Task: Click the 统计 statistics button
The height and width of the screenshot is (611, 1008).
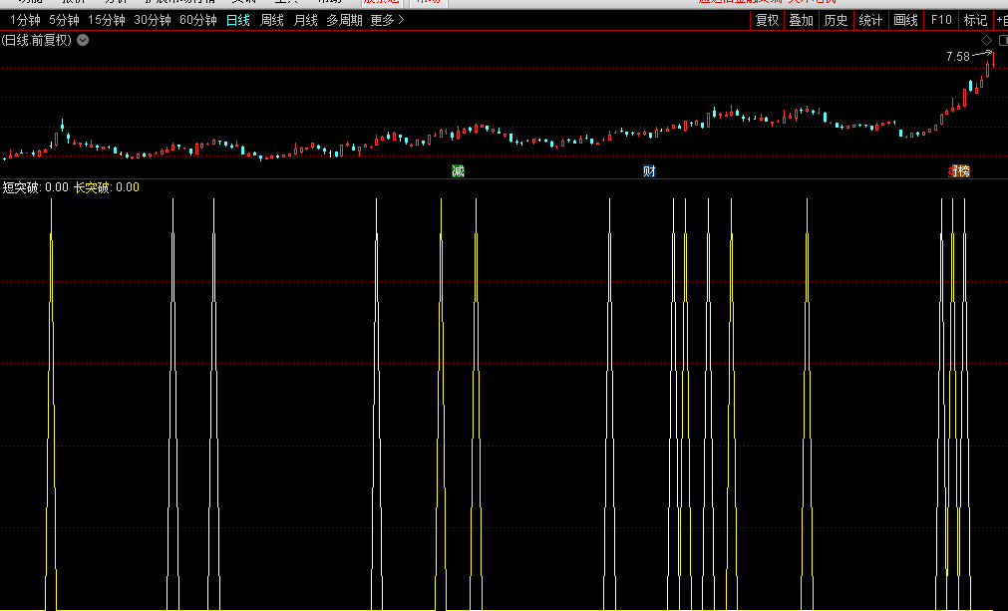Action: [870, 20]
